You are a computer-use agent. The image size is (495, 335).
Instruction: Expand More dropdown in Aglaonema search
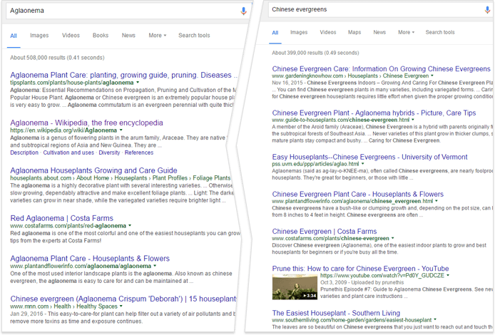(x=157, y=36)
